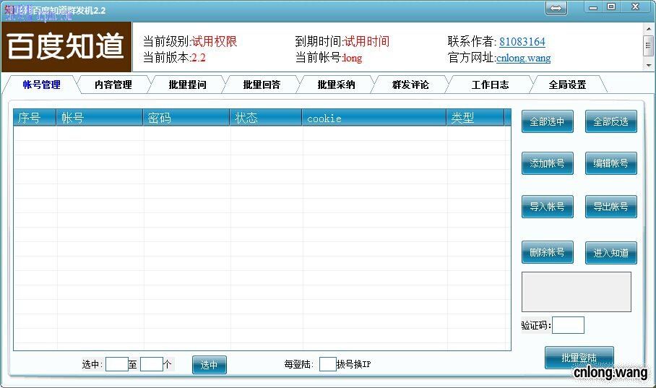This screenshot has width=656, height=388.
Task: View the 工作日志 tab
Action: [x=490, y=85]
